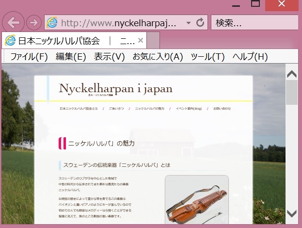This screenshot has width=302, height=228.
Task: Click the browser Back arrow button
Action: click(14, 22)
